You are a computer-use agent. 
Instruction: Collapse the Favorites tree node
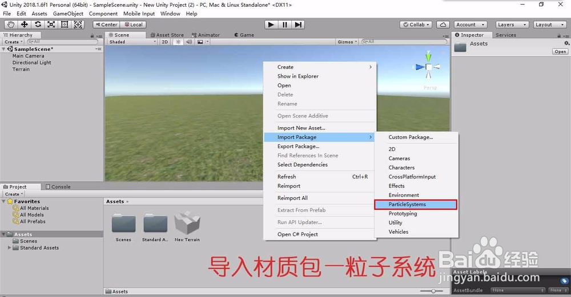coord(3,201)
